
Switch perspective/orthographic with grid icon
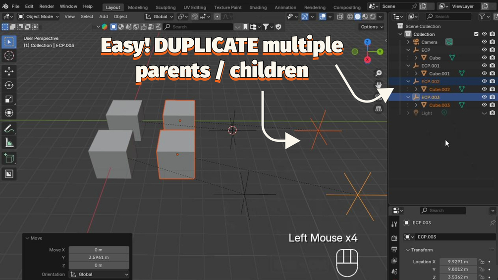[x=378, y=109]
